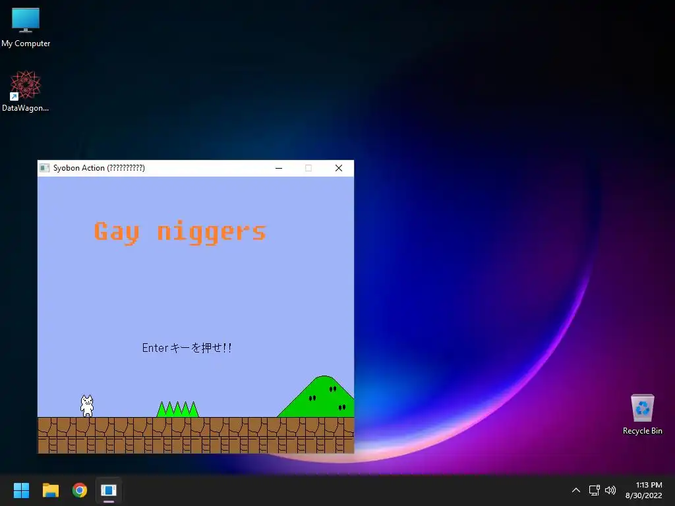
Task: Select the My Computer desktop icon
Action: 26,28
